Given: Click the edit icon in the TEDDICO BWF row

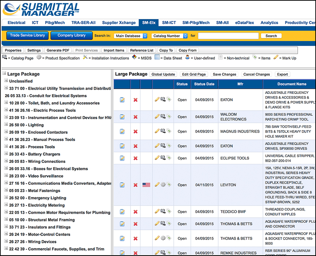Looking at the screenshot, I should (x=122, y=212).
